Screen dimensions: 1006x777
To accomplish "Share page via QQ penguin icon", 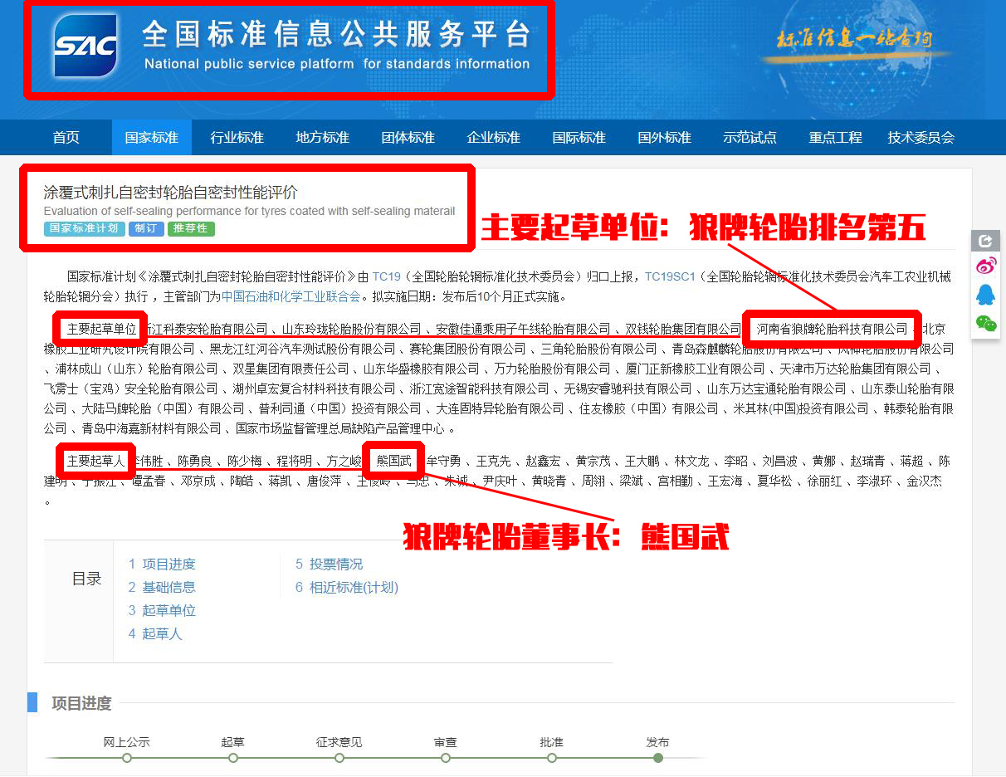I will pyautogui.click(x=985, y=295).
